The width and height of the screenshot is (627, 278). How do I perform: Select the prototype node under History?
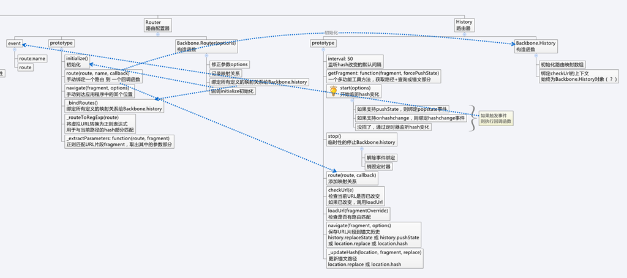[x=323, y=43]
